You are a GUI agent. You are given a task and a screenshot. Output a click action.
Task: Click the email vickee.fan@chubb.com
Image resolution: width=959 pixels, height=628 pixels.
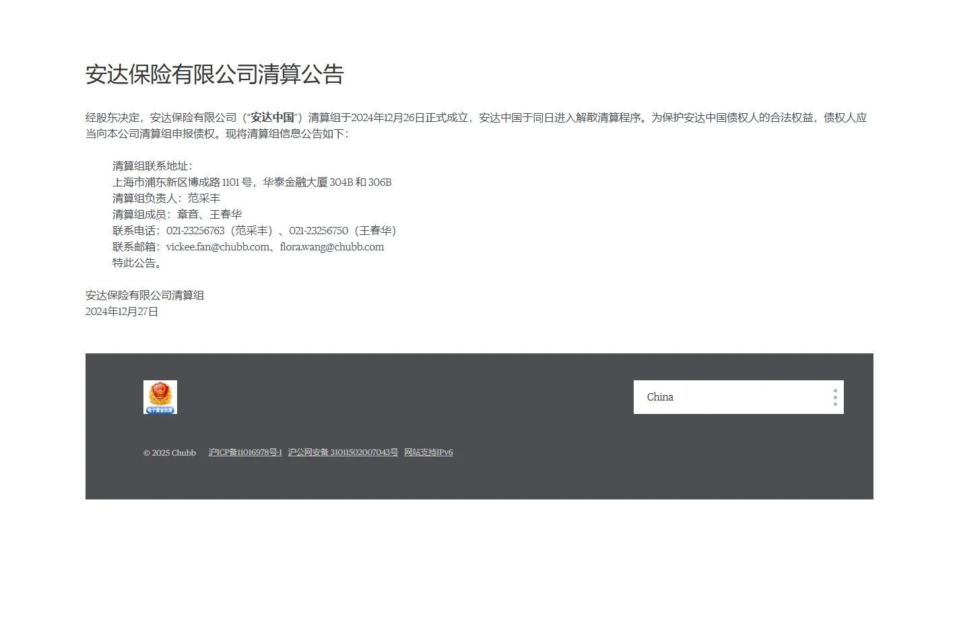tap(218, 247)
